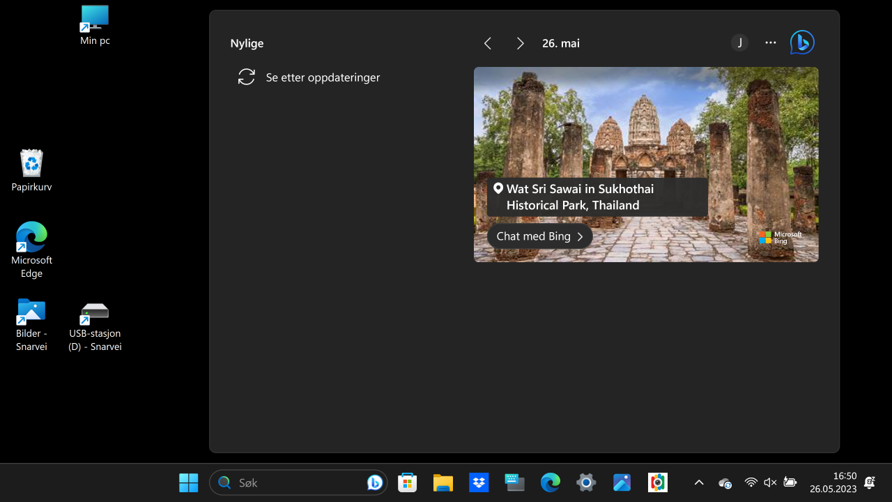Click the OneDrive sync icon in the tray
Image resolution: width=892 pixels, height=502 pixels.
point(725,482)
